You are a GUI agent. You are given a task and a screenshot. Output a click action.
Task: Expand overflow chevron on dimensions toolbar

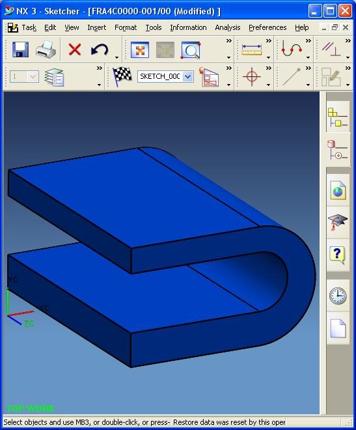click(269, 40)
